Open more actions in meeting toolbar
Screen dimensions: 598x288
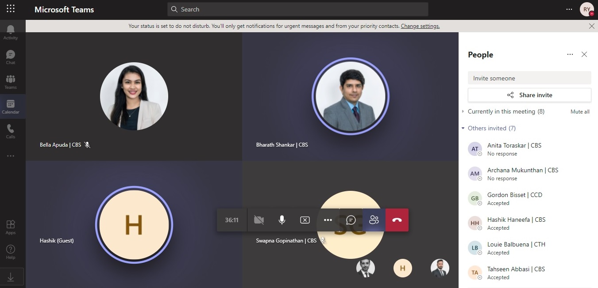click(328, 220)
